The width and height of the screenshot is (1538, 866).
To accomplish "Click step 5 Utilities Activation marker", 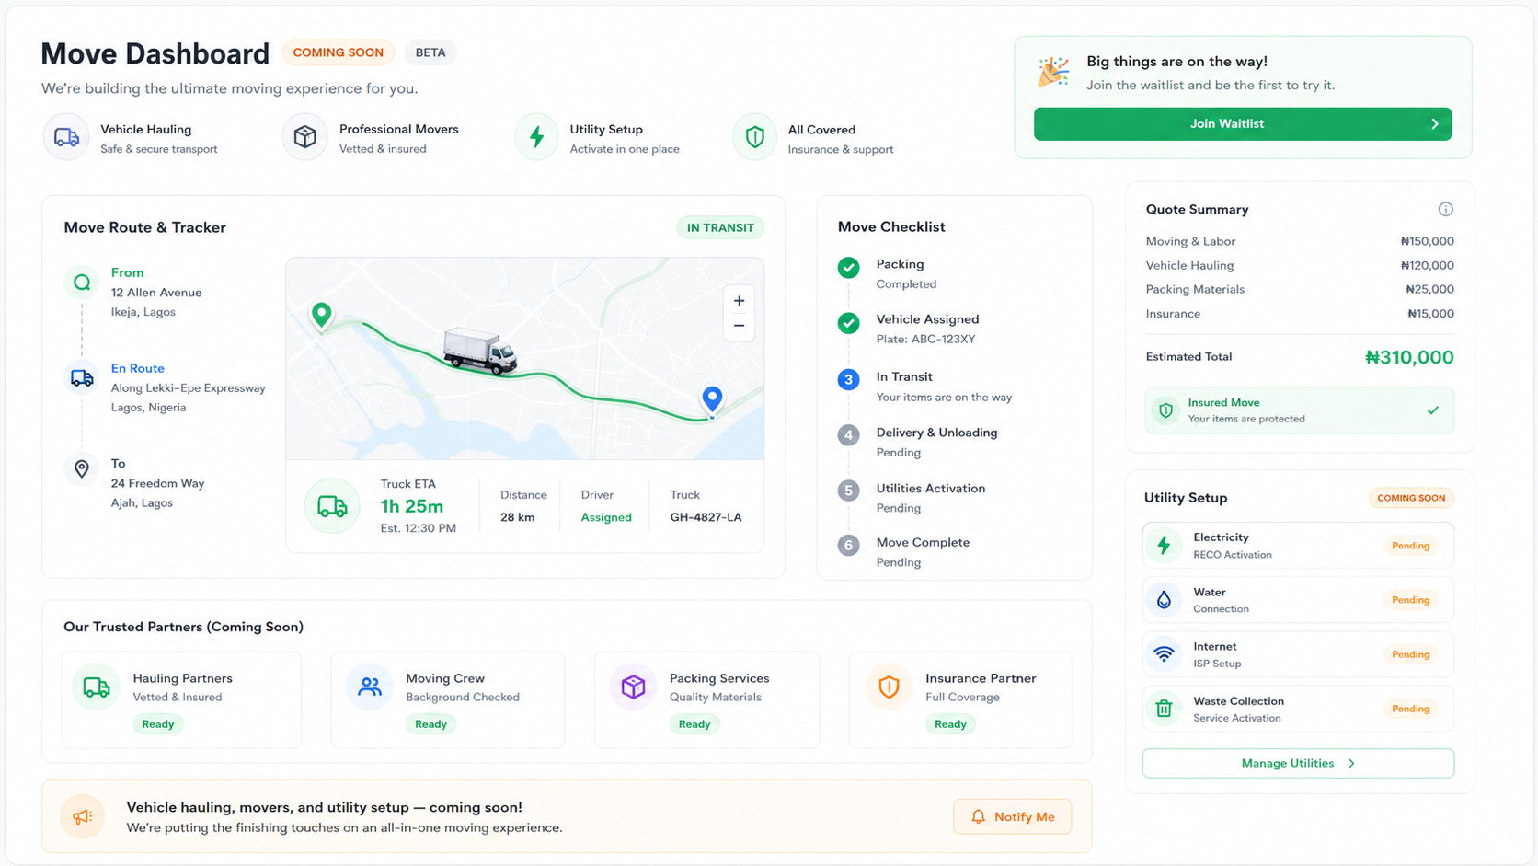I will [x=849, y=491].
